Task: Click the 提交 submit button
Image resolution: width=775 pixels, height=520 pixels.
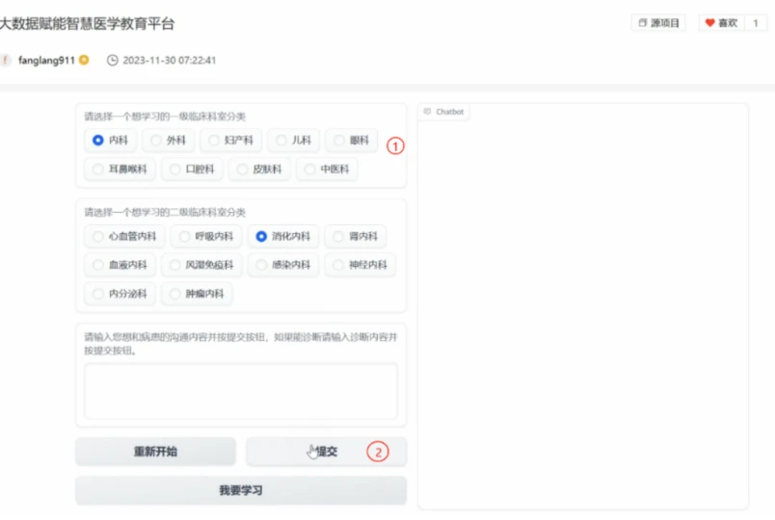Action: 326,452
